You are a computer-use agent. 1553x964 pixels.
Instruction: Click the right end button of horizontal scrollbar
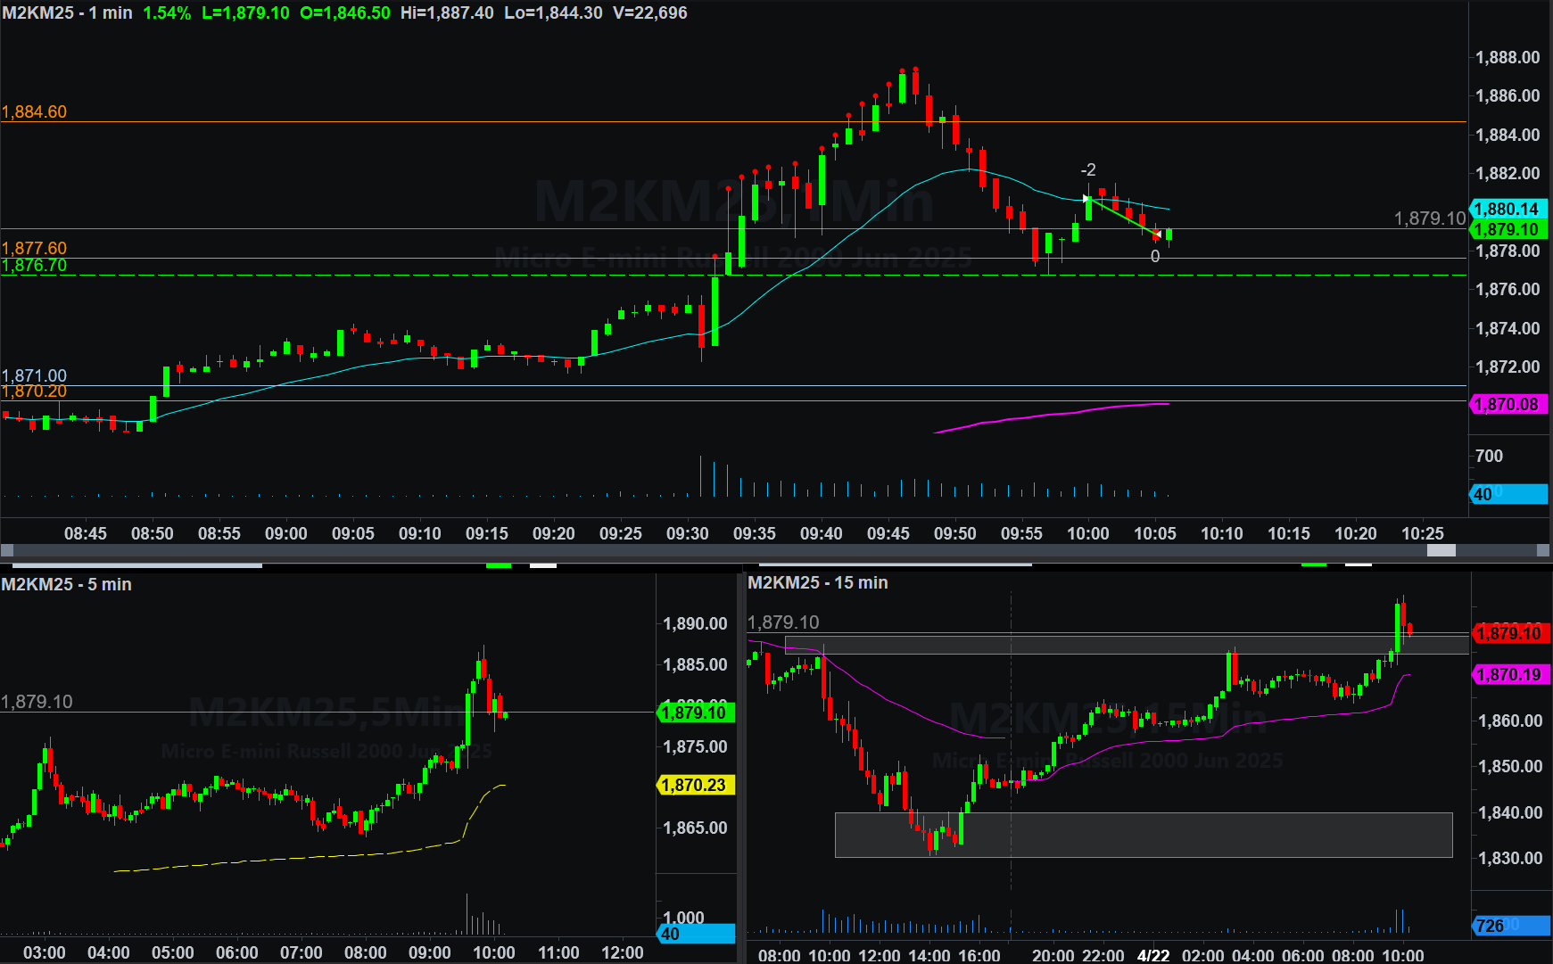pyautogui.click(x=1545, y=550)
